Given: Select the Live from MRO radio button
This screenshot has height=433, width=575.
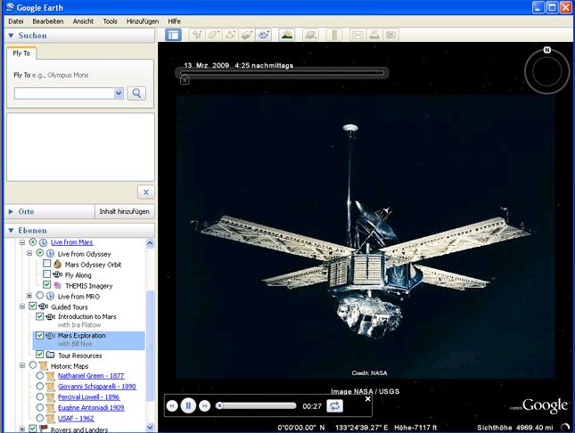Looking at the screenshot, I should [x=39, y=296].
